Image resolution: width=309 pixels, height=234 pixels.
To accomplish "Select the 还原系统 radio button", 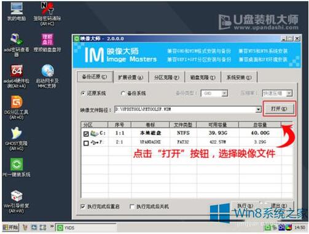I will 83,93.
